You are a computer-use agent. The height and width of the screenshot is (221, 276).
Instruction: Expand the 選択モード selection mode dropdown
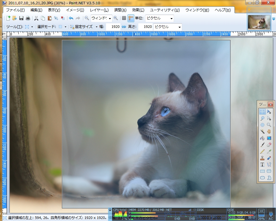click(65, 27)
